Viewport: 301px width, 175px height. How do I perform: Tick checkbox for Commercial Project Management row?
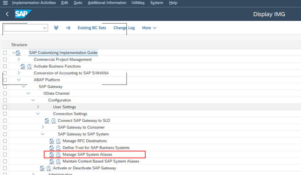pos(5,60)
